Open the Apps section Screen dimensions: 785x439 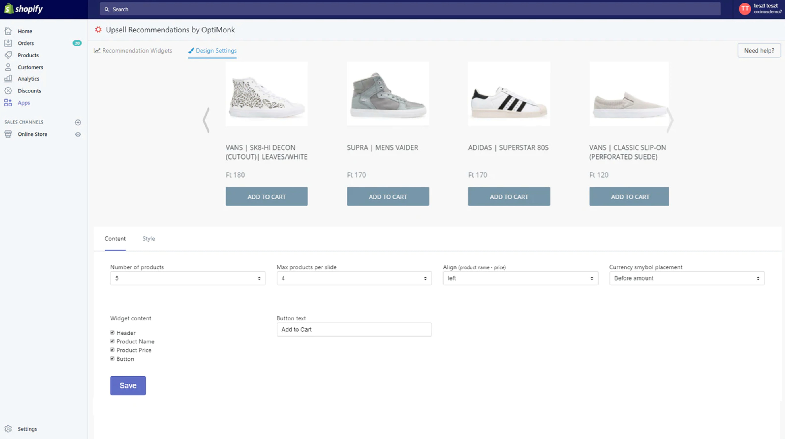click(24, 102)
